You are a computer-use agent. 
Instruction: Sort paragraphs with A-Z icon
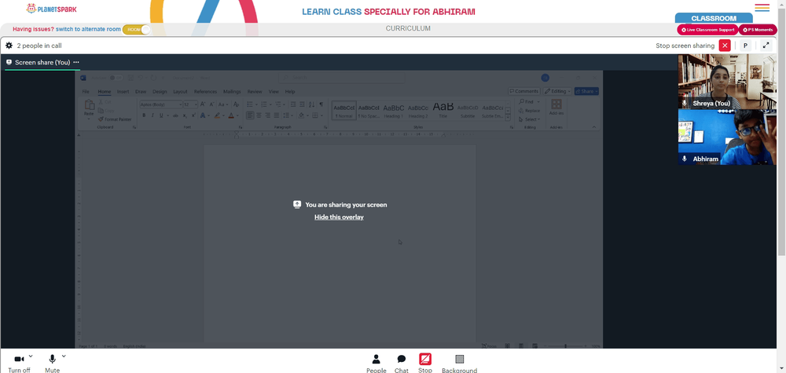tap(311, 104)
